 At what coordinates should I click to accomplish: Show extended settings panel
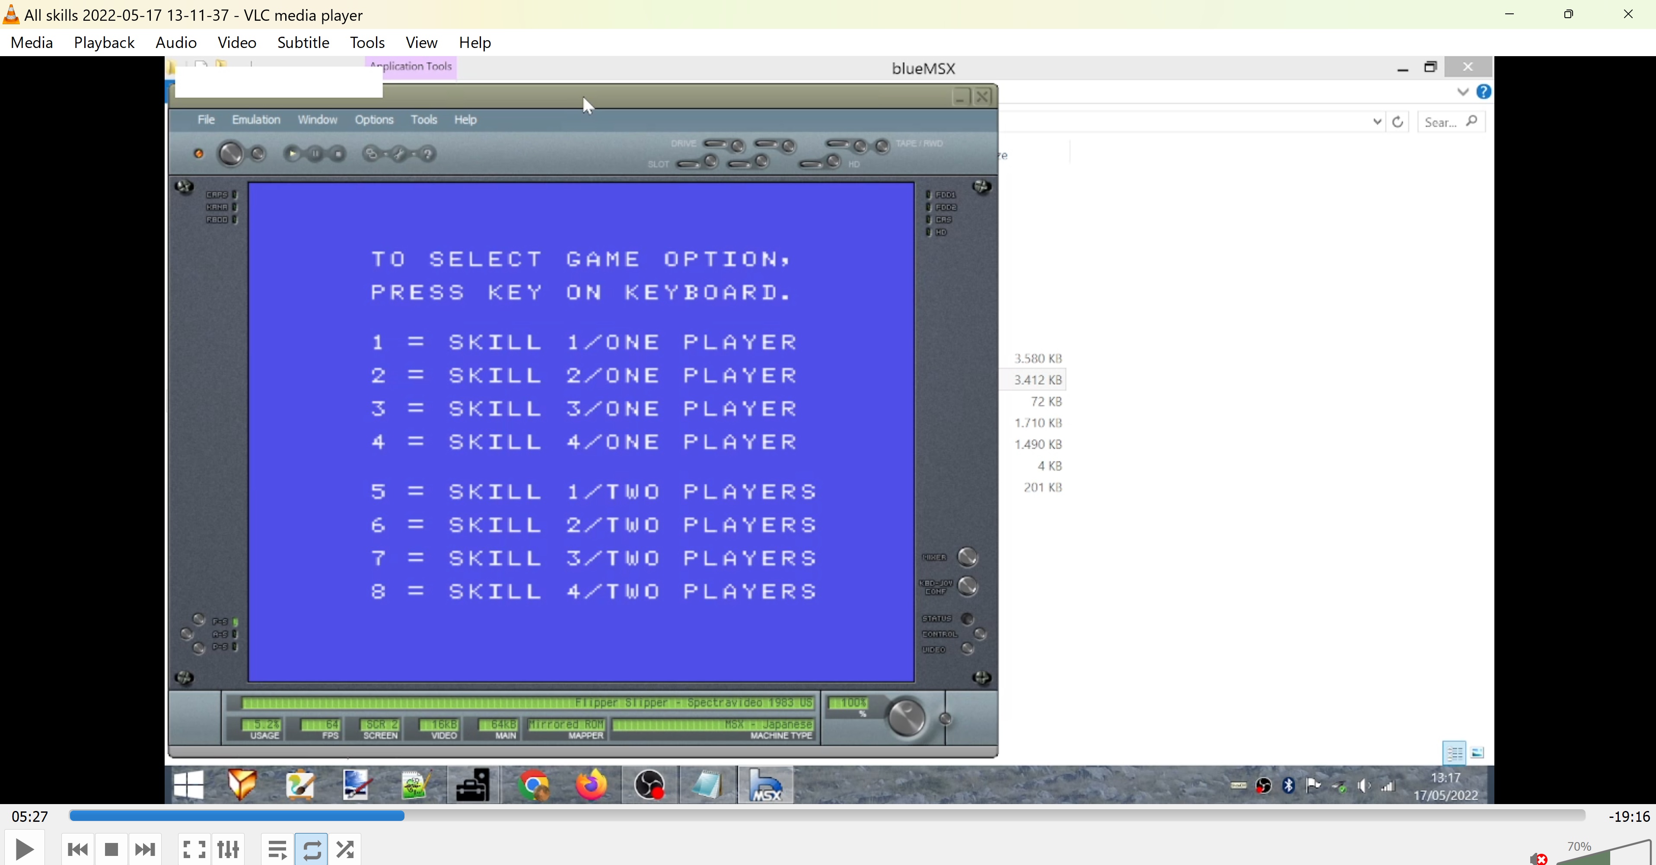pos(228,849)
